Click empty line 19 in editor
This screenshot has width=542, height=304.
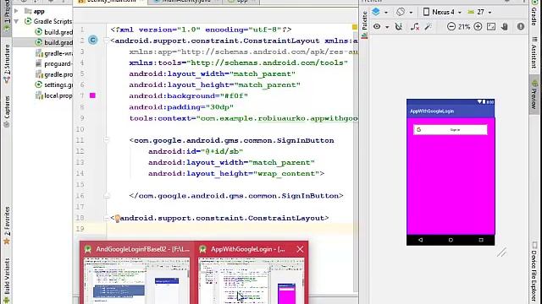(230, 229)
